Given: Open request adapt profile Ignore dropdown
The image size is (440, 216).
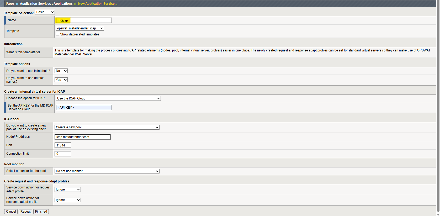Looking at the screenshot, I should (67, 189).
